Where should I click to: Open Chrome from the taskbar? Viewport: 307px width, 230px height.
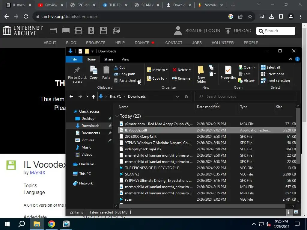[51, 224]
